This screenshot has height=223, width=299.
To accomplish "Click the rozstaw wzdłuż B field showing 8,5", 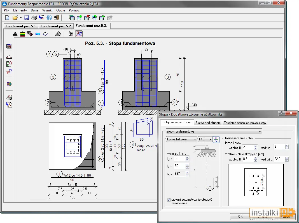I will click(x=248, y=159).
